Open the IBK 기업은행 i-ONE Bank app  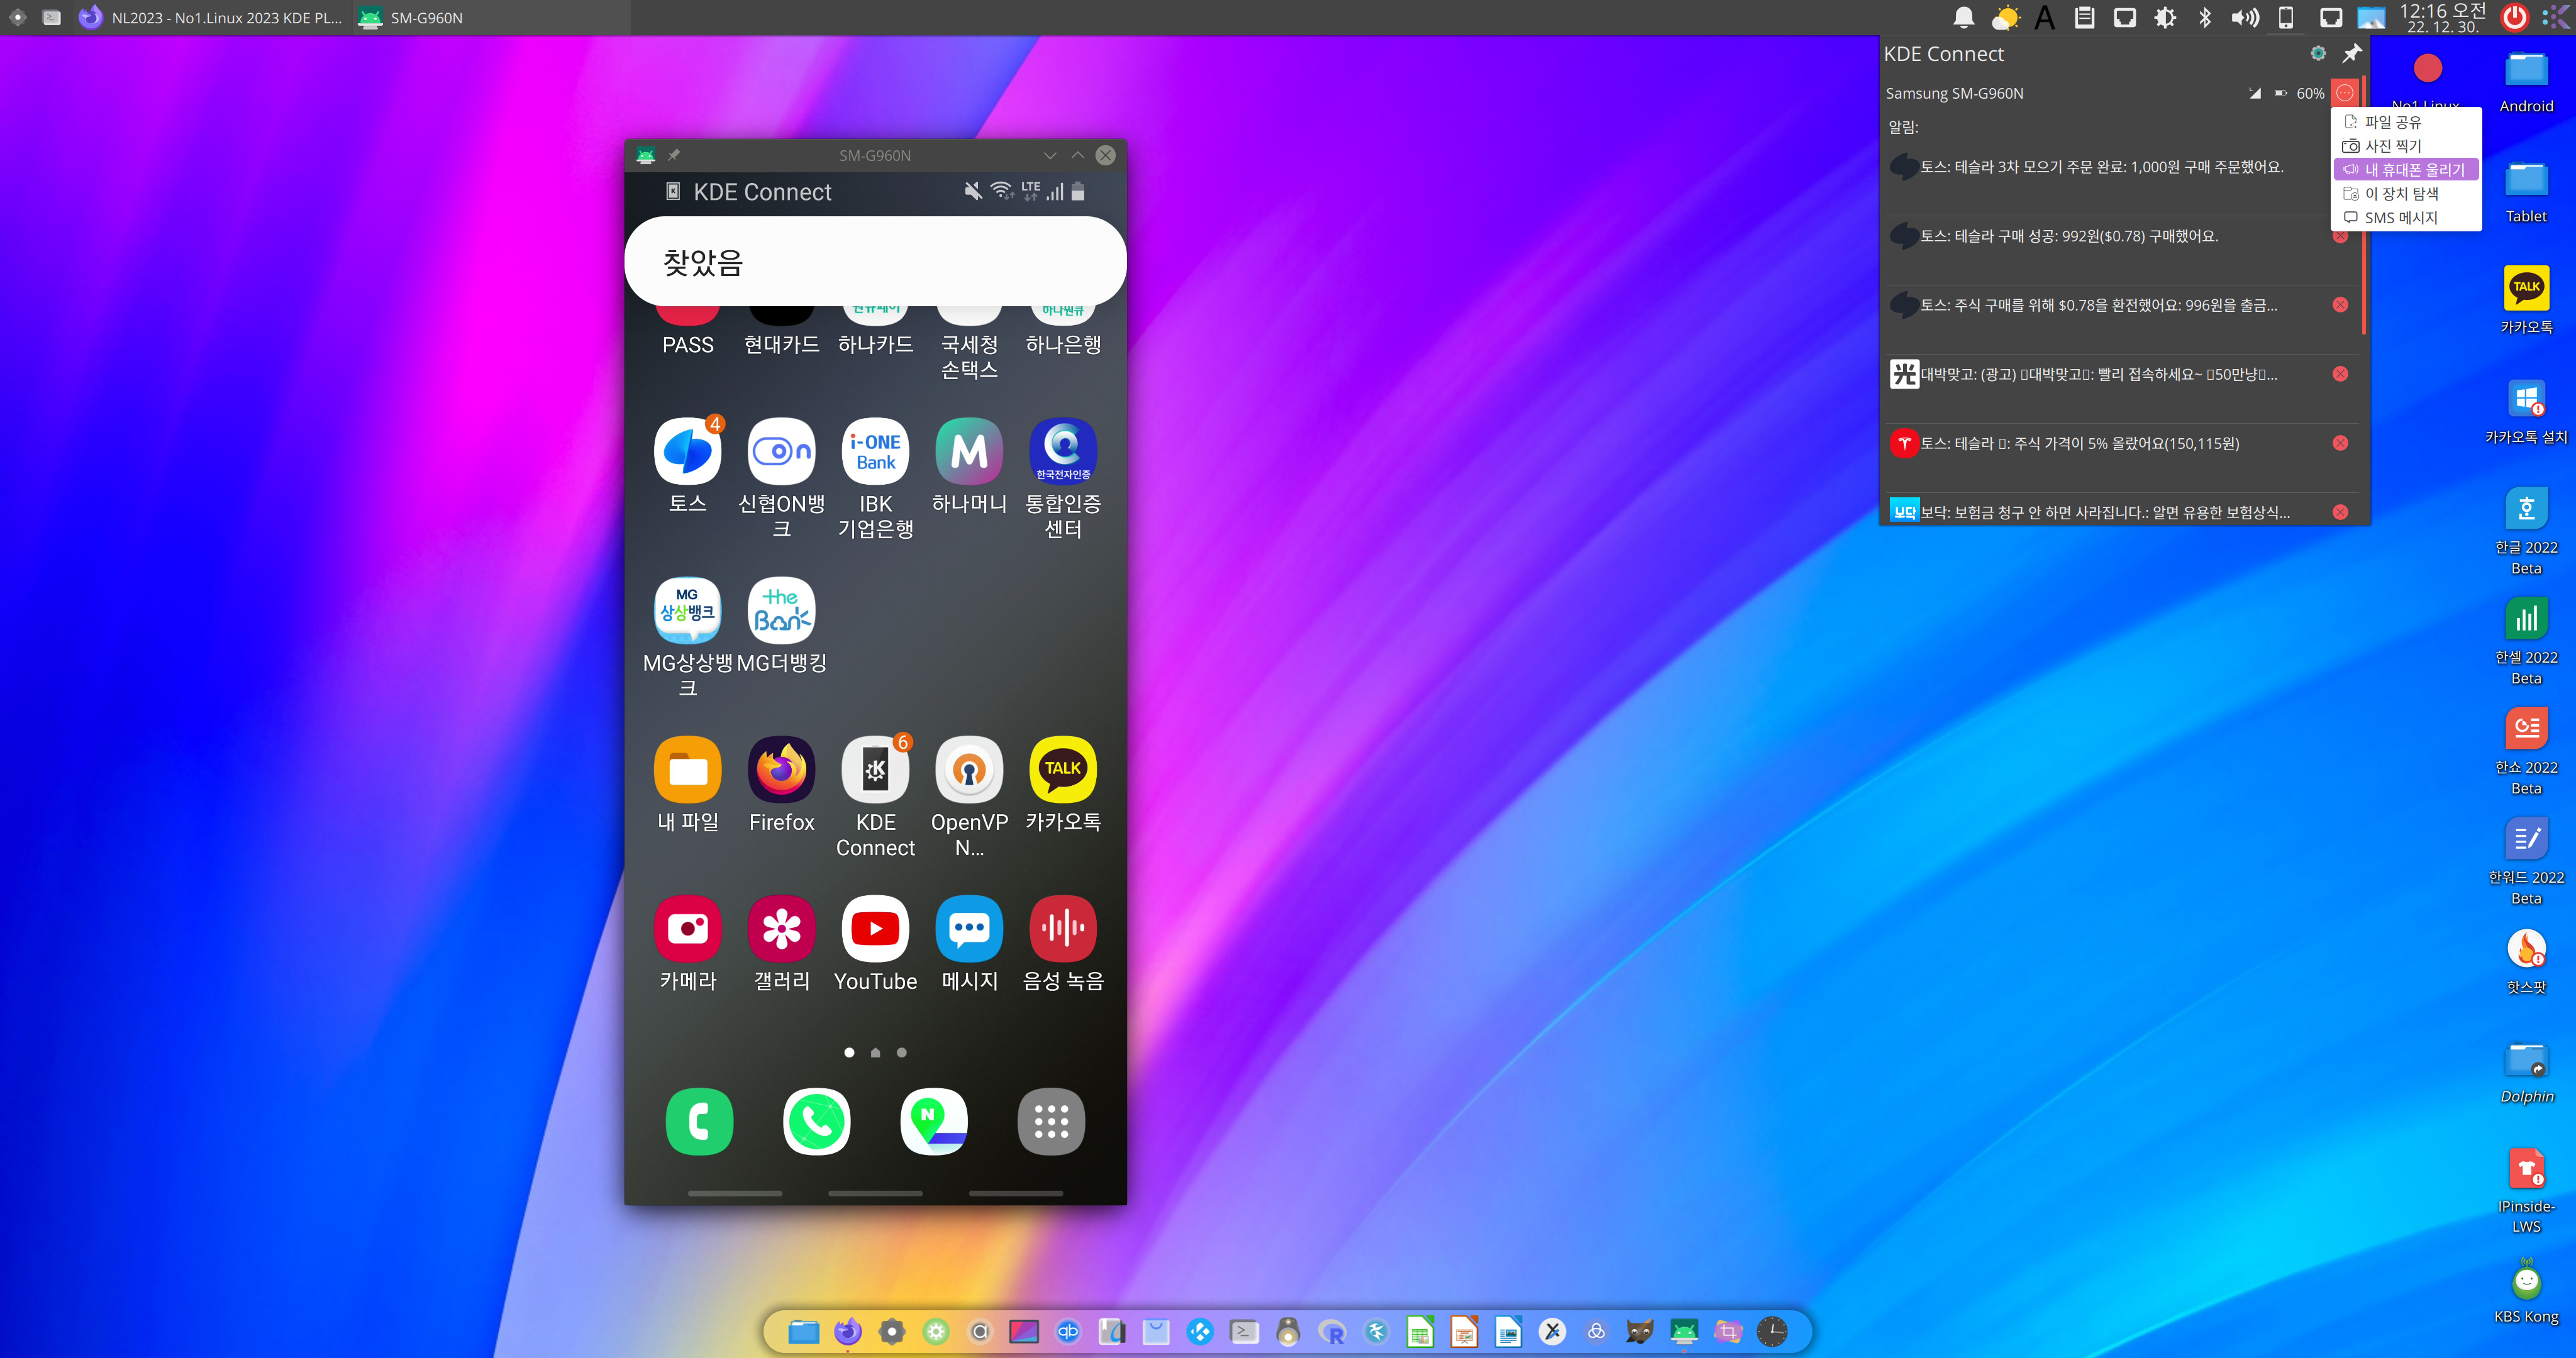pos(875,451)
